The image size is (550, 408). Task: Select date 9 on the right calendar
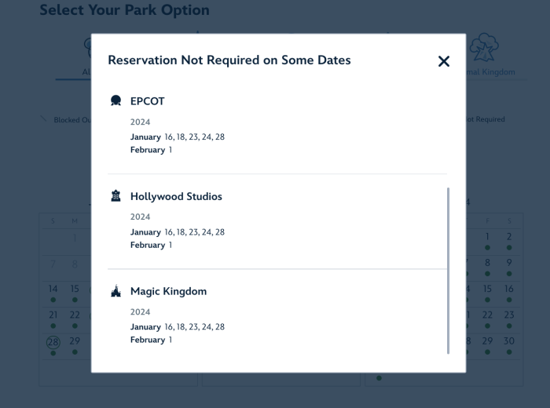click(x=509, y=263)
